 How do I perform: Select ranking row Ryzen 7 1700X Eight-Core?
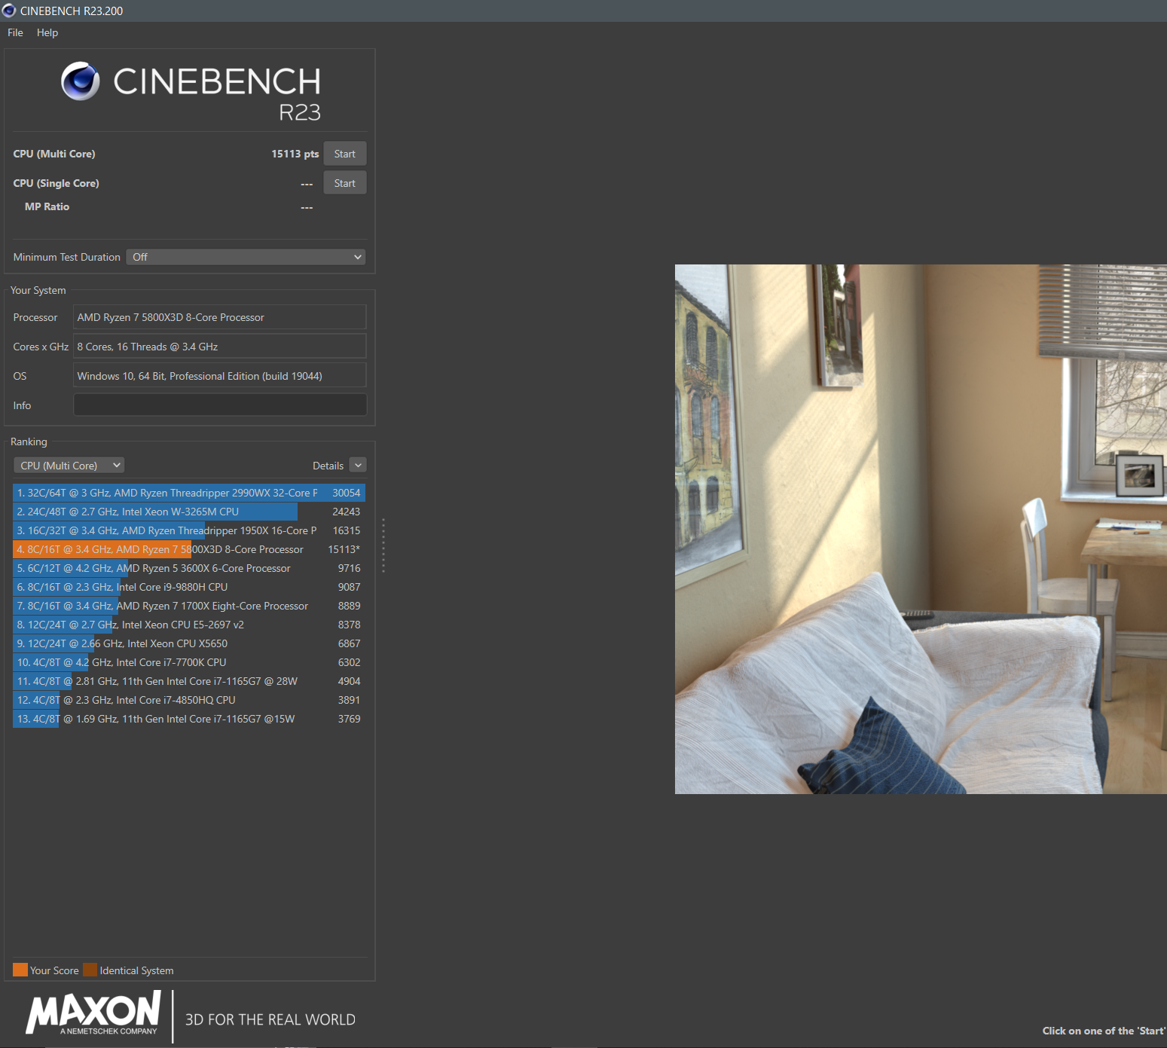[x=189, y=606]
